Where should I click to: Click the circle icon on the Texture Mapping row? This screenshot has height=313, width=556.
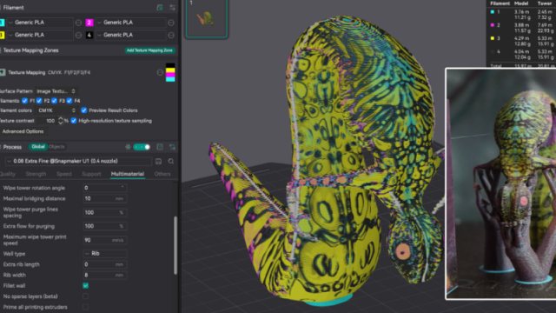[x=160, y=72]
